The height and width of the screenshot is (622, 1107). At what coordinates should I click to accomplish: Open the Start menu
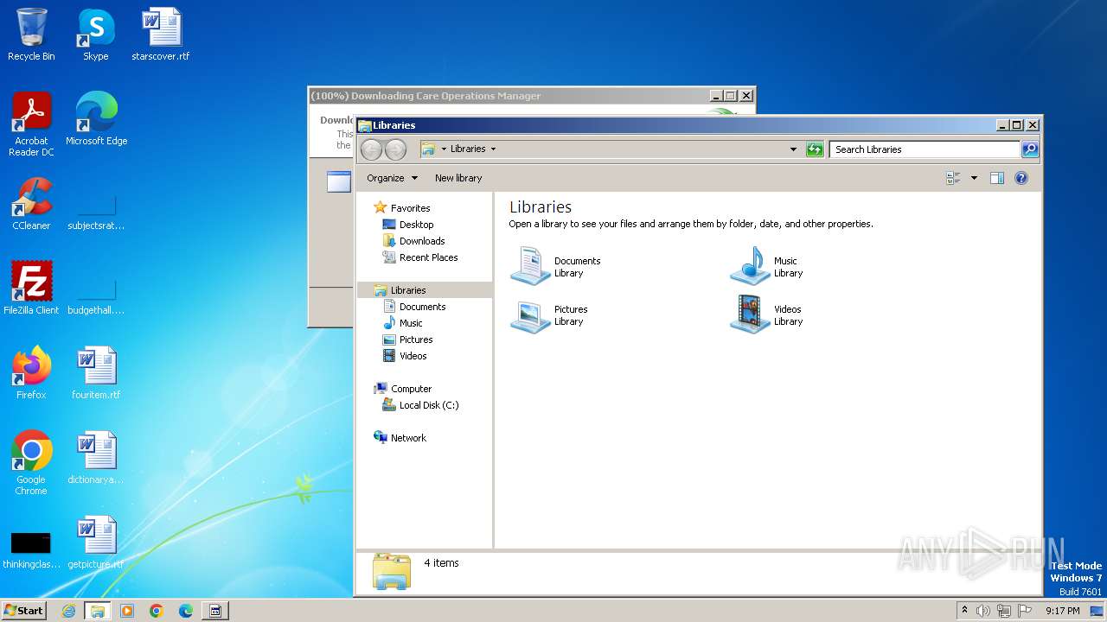tap(24, 611)
